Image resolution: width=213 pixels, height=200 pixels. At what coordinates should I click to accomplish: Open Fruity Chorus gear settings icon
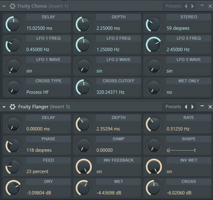coord(12,6)
